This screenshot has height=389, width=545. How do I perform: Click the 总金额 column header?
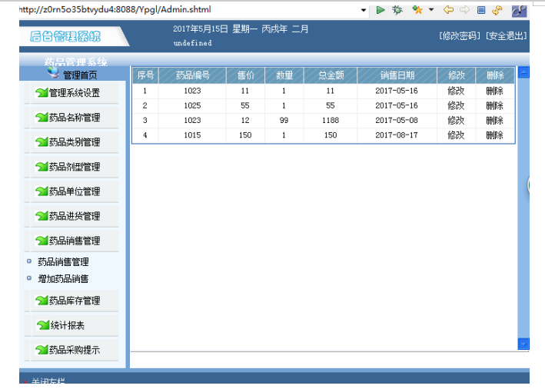pyautogui.click(x=331, y=75)
